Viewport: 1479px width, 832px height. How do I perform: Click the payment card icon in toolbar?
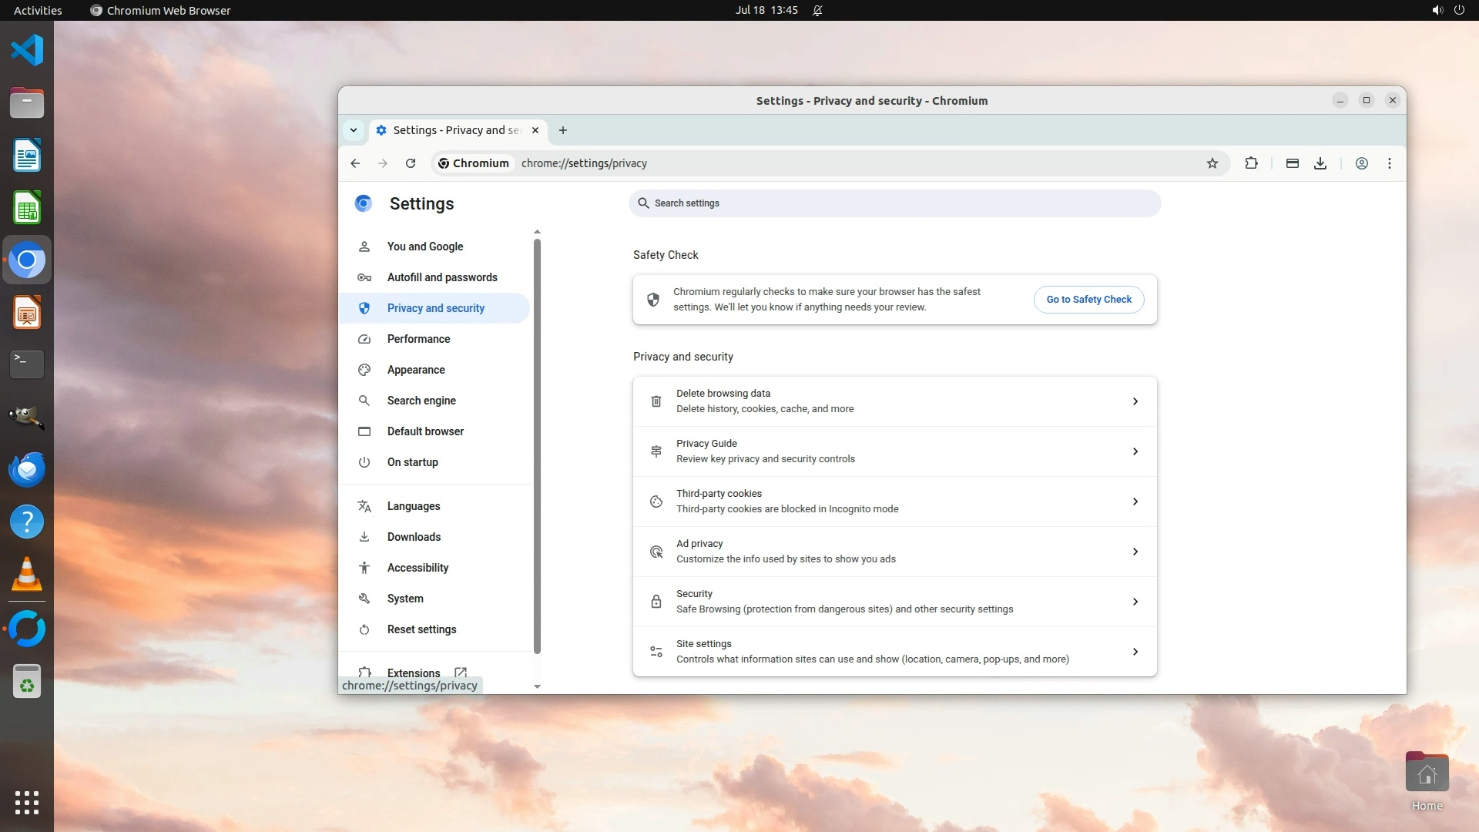coord(1293,163)
